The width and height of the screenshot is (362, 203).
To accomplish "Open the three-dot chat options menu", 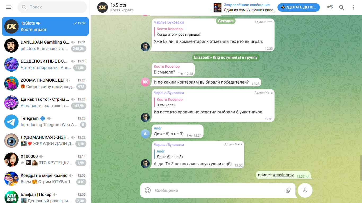I will [x=353, y=7].
